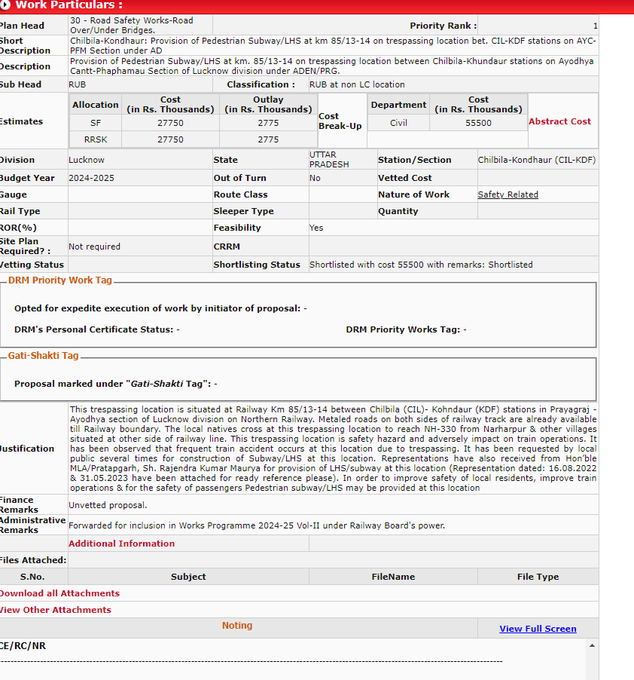Click Station value Chilbila-Kondhaur (CIL-KDF)
The height and width of the screenshot is (680, 634).
[x=537, y=160]
